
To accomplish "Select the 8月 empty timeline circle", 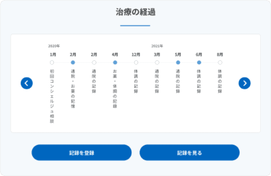I will [220, 62].
